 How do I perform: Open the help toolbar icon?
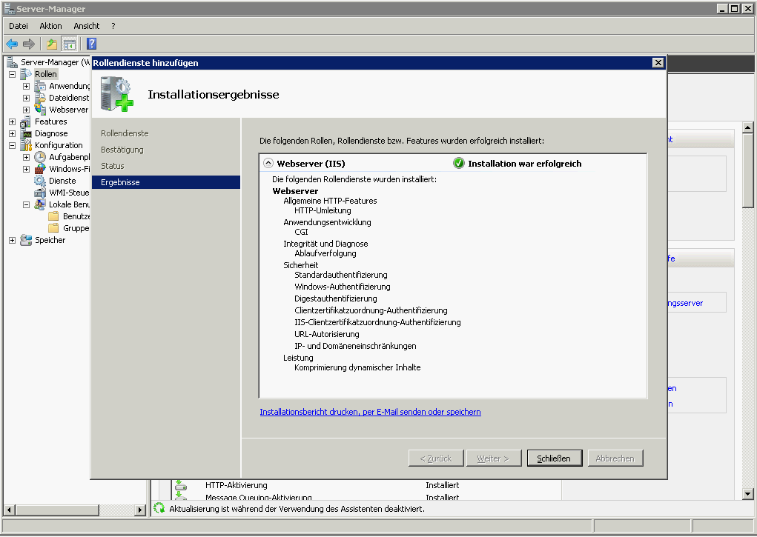(92, 44)
